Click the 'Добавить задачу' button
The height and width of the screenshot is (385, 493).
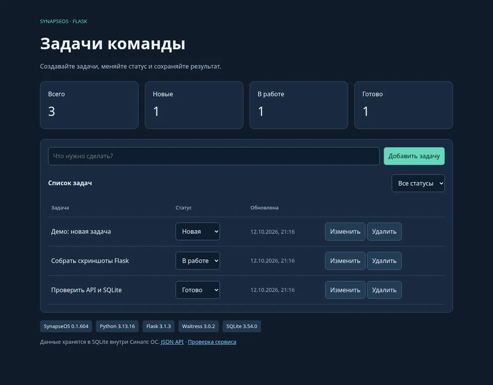(414, 156)
